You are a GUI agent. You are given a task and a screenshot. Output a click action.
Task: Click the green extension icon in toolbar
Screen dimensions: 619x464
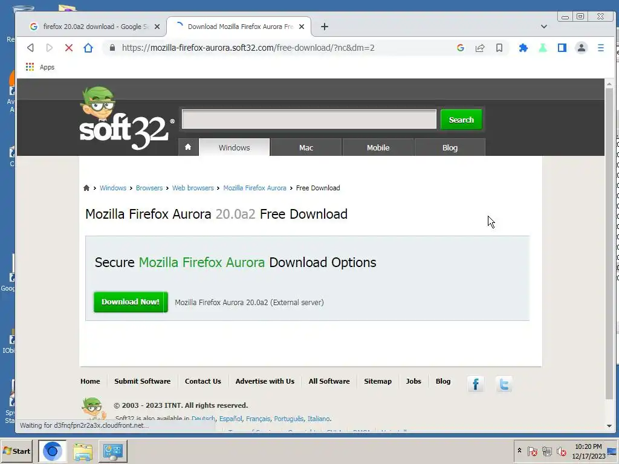543,48
